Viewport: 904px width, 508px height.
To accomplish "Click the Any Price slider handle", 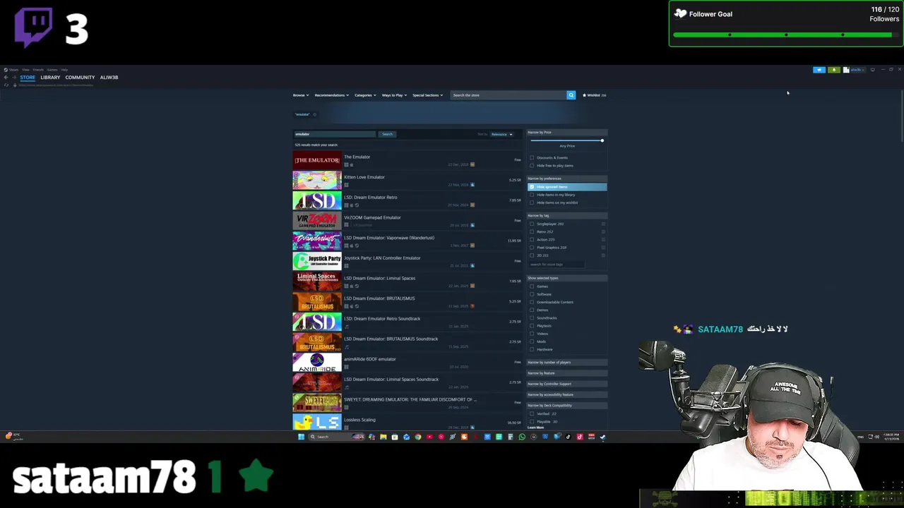I will tap(602, 140).
